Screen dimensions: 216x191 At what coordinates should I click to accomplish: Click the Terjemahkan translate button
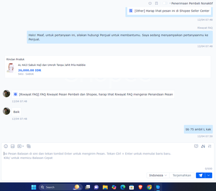182,175
